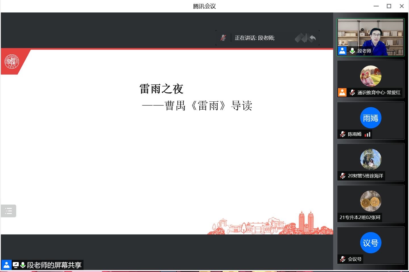
Task: Click the blue 雨嫣 avatar circle
Action: (x=371, y=118)
